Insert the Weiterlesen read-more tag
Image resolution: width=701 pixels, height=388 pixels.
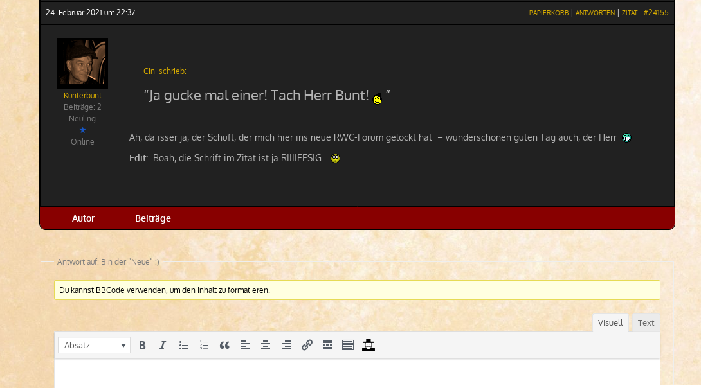327,345
